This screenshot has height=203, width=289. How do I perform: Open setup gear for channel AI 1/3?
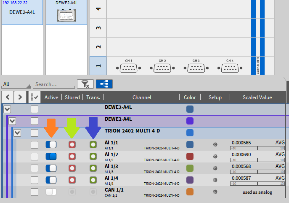[215, 168]
